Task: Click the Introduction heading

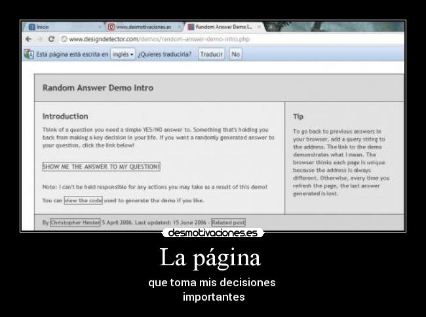Action: [x=65, y=116]
